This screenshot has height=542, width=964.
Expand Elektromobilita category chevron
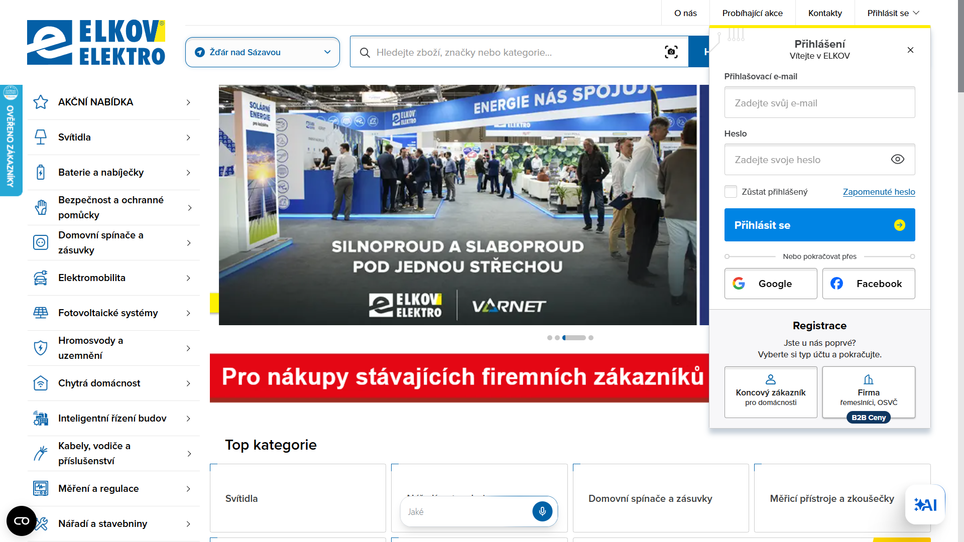[x=188, y=278]
